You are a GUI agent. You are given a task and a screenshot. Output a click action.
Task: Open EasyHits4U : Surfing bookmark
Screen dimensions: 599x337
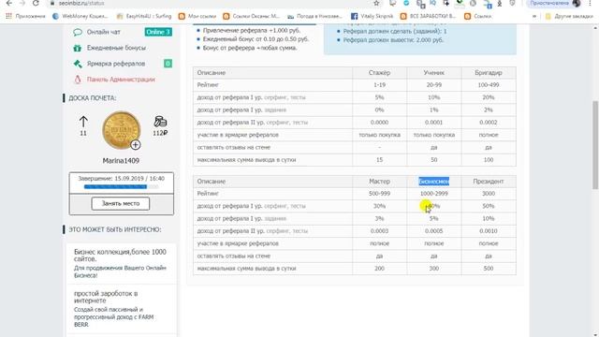(x=143, y=16)
